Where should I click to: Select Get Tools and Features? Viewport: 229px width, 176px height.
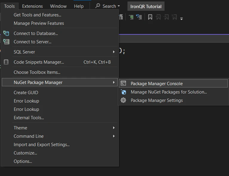(x=37, y=15)
